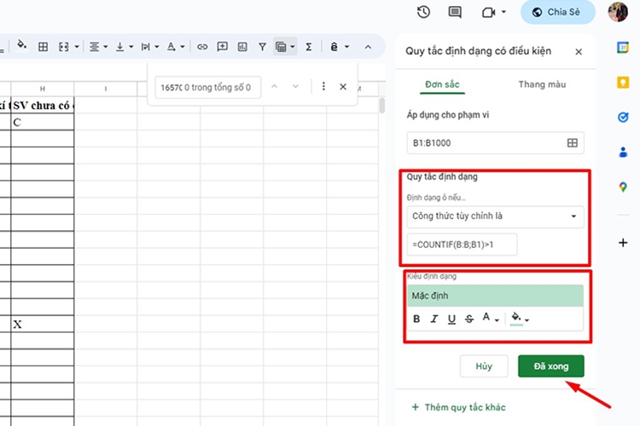Open Google Maps in side panel
The width and height of the screenshot is (640, 426).
click(x=623, y=187)
